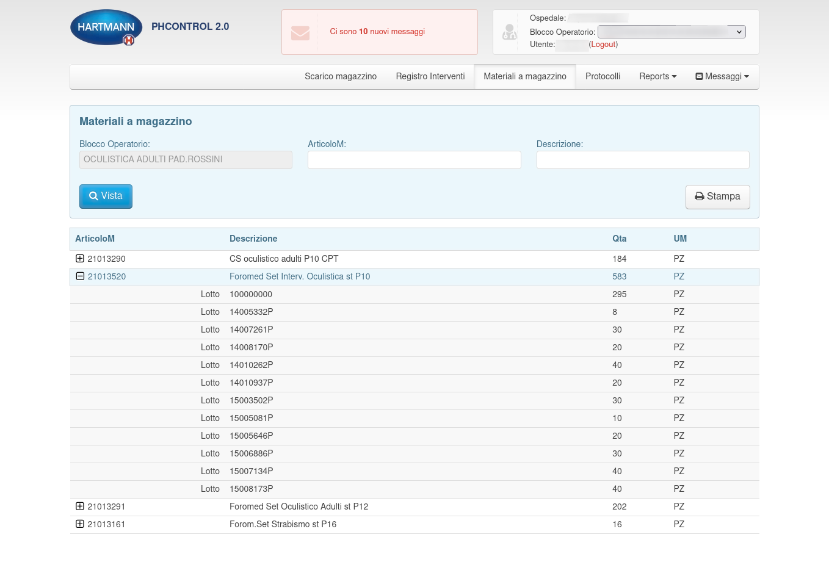The width and height of the screenshot is (829, 573).
Task: Go to Scarico magazzino tab
Action: [341, 76]
